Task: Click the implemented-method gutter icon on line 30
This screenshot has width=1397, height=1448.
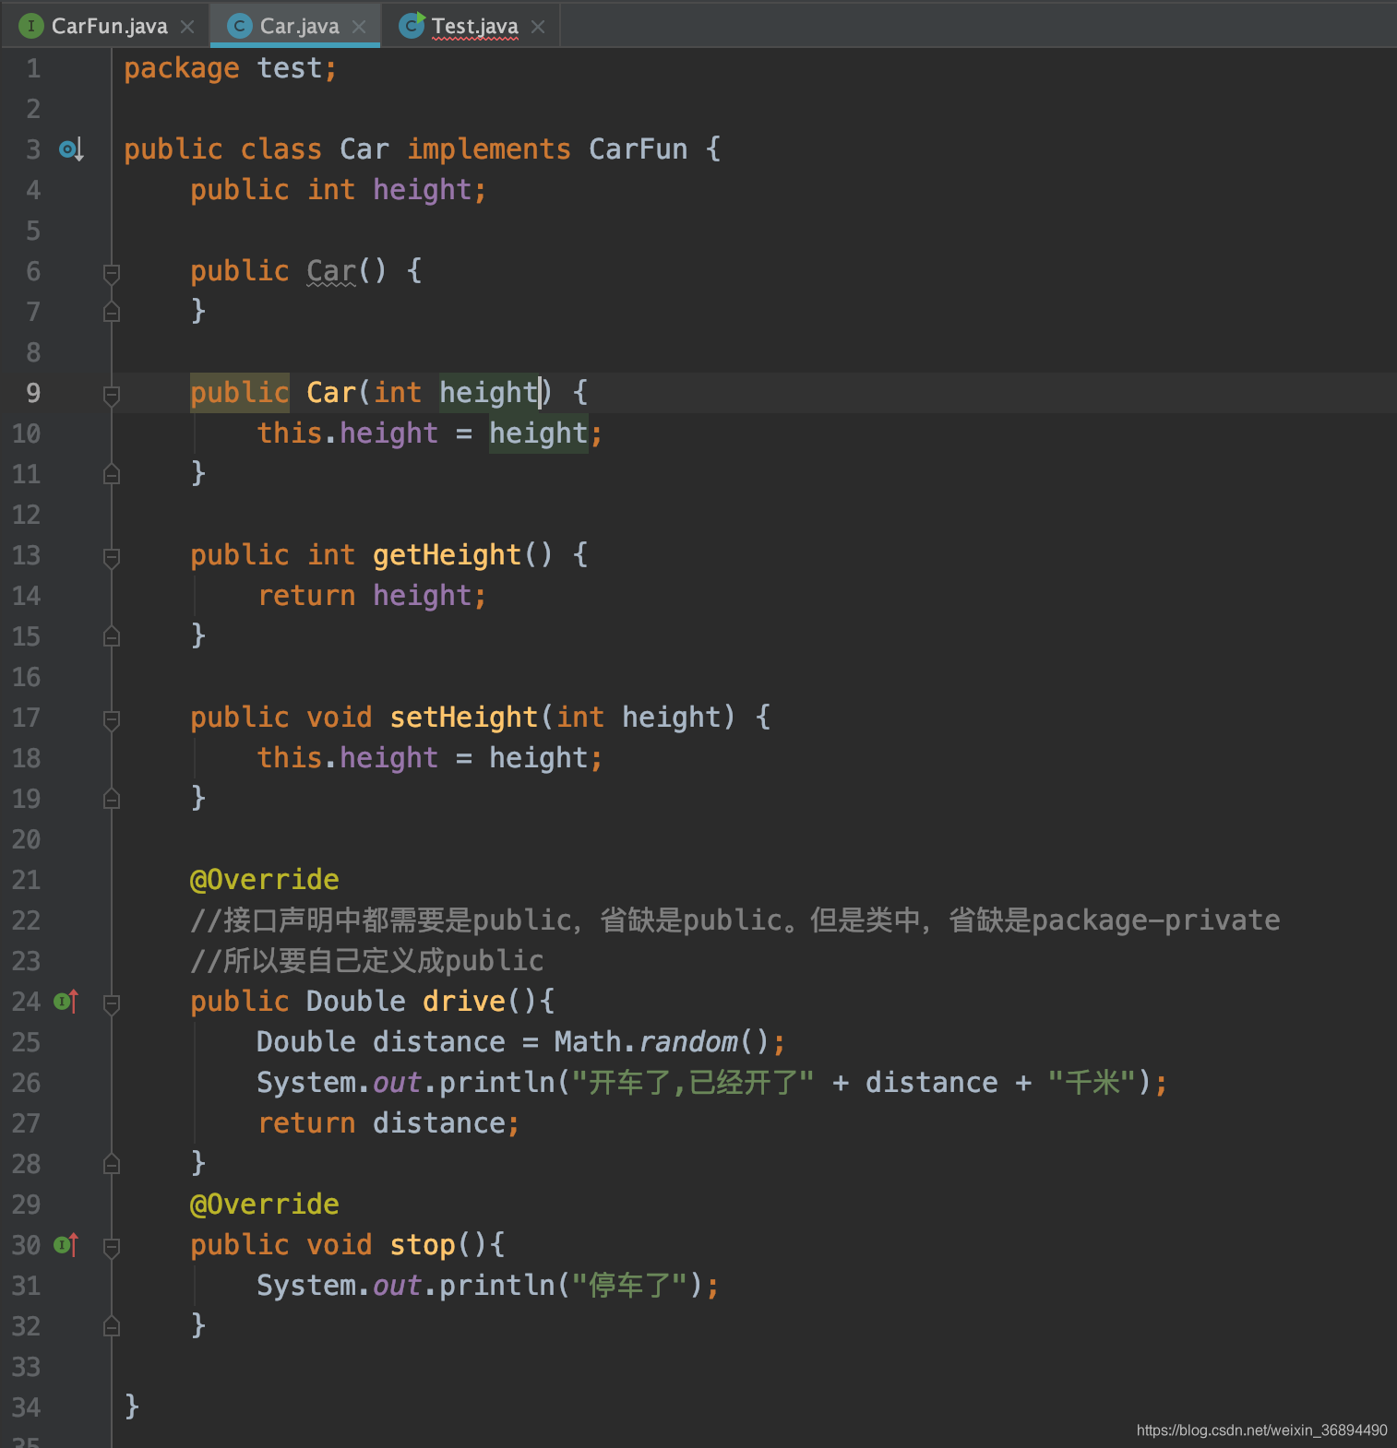Action: 66,1244
